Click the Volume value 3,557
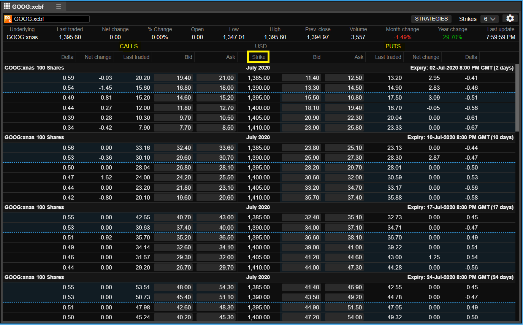Screen dimensions: 523x325 [x=358, y=37]
